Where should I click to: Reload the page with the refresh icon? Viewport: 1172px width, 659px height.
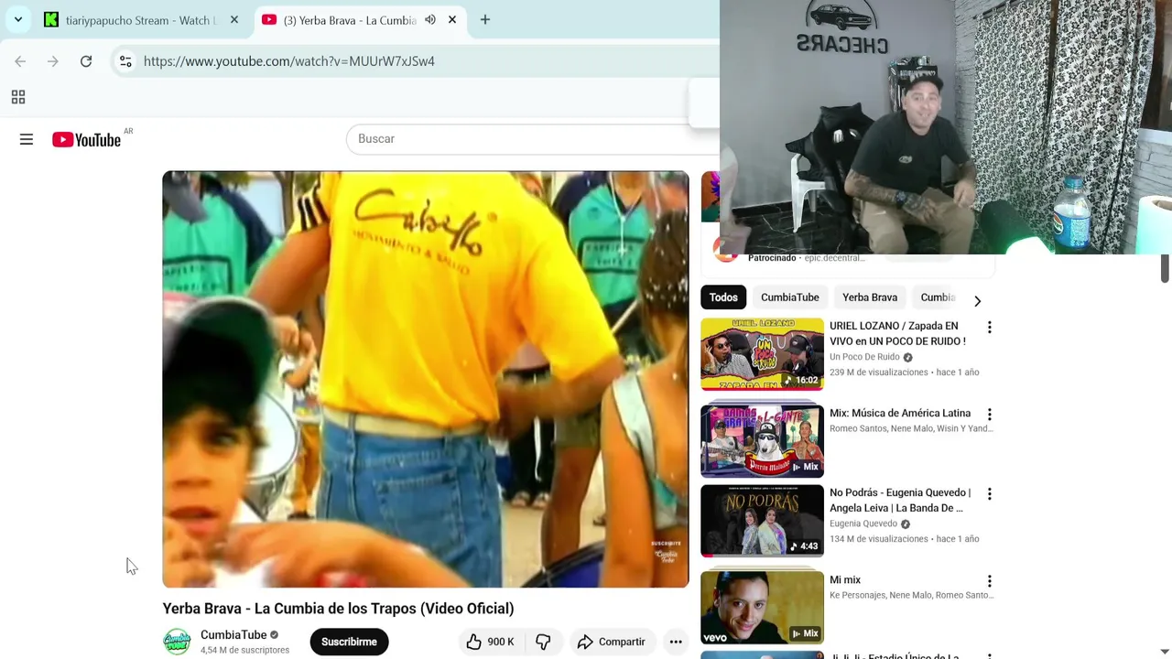point(86,61)
